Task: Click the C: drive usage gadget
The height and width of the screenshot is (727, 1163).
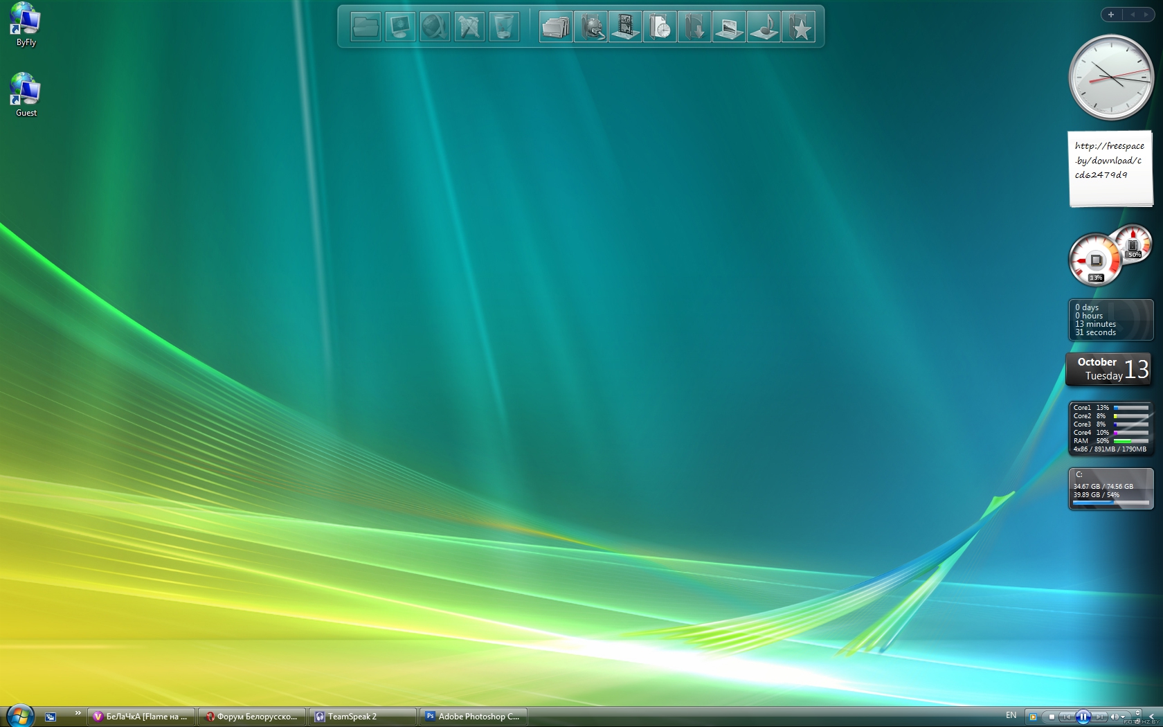Action: pos(1111,489)
